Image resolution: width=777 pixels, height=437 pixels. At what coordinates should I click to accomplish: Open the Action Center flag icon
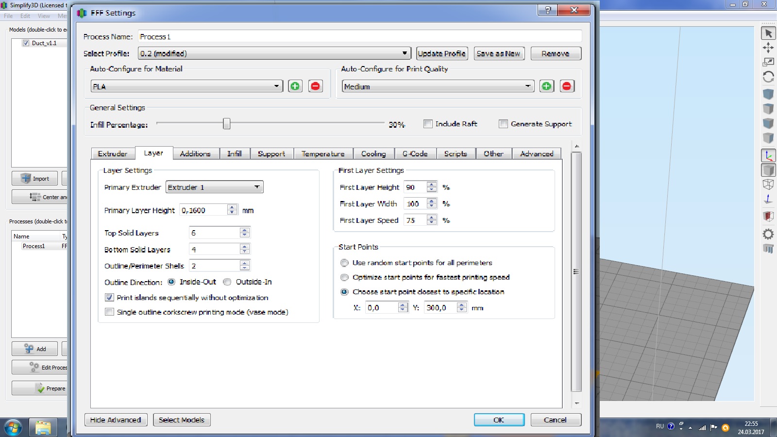pos(713,427)
